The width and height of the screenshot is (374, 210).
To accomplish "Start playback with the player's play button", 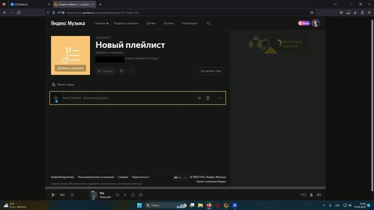I will tap(53, 195).
